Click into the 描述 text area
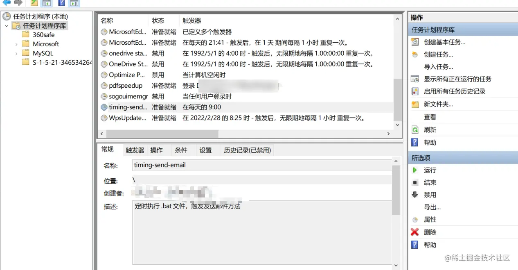The image size is (518, 270). pos(262,233)
